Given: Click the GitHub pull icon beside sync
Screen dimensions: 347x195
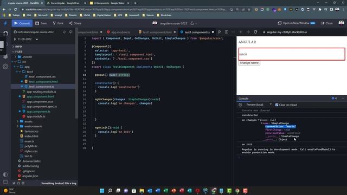Looking at the screenshot, I should 70,32.
